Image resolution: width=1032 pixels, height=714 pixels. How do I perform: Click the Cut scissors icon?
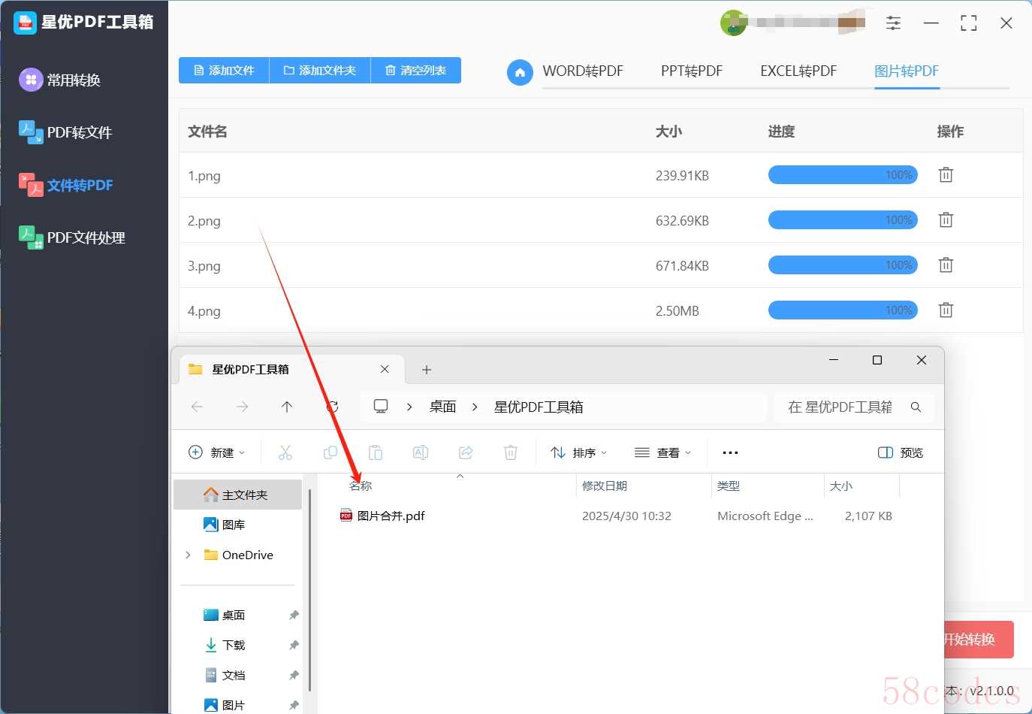click(285, 452)
